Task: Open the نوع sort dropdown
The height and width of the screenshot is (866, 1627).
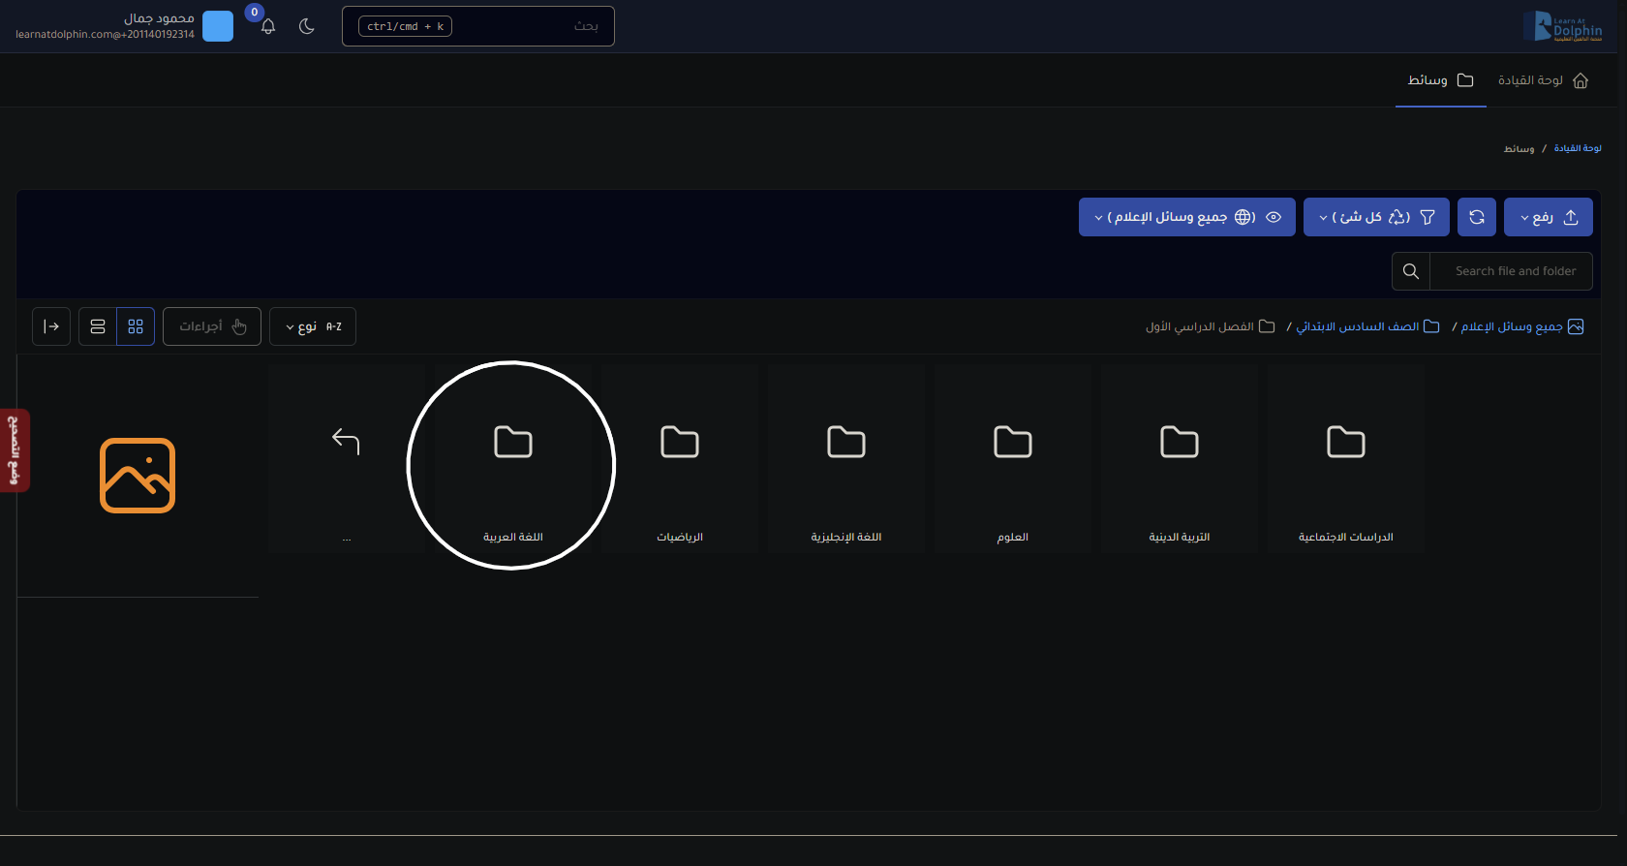Action: pos(312,326)
